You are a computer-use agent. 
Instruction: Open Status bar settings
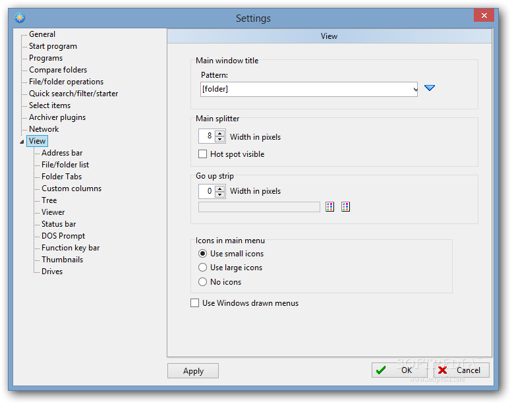(x=59, y=224)
